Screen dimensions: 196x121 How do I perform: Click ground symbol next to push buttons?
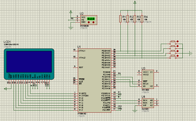tap(191, 53)
